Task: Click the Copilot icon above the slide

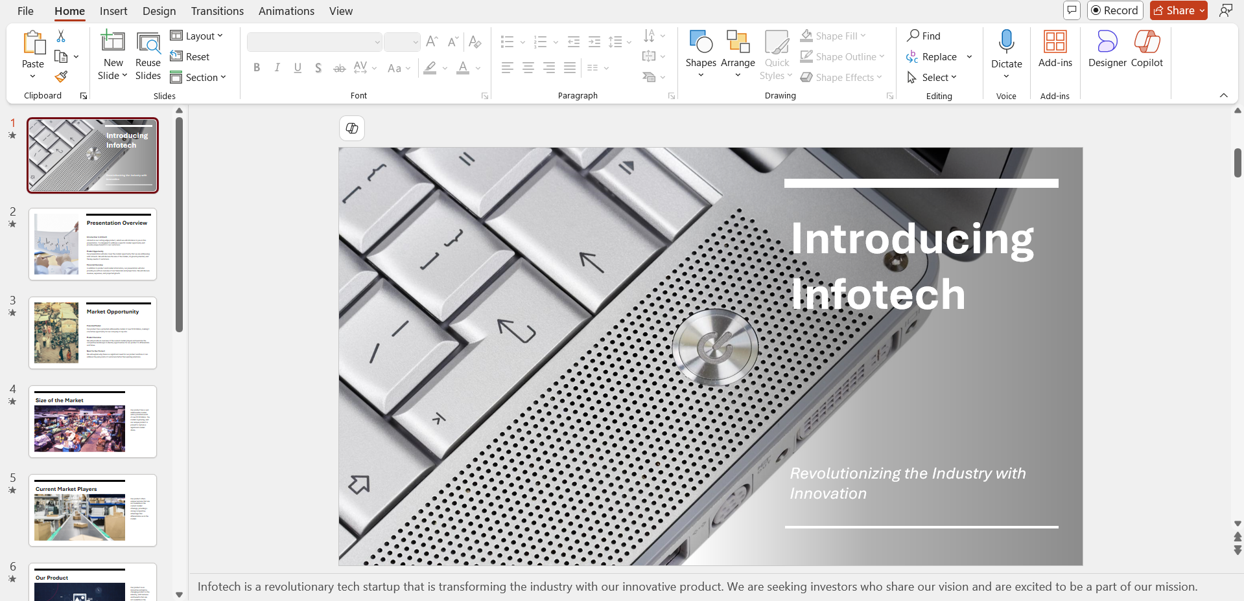Action: pos(352,128)
